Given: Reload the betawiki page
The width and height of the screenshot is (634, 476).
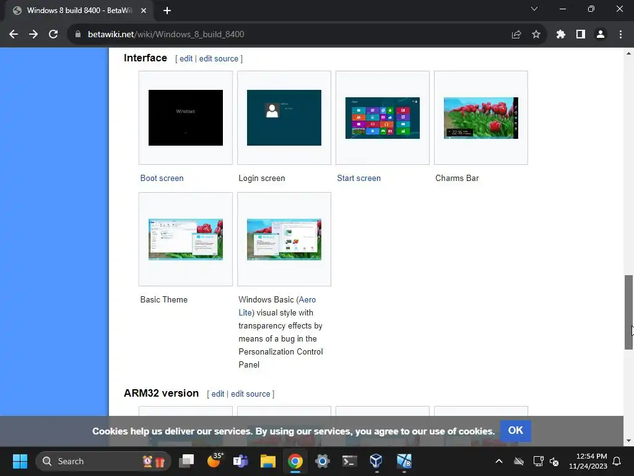Looking at the screenshot, I should click(x=53, y=35).
